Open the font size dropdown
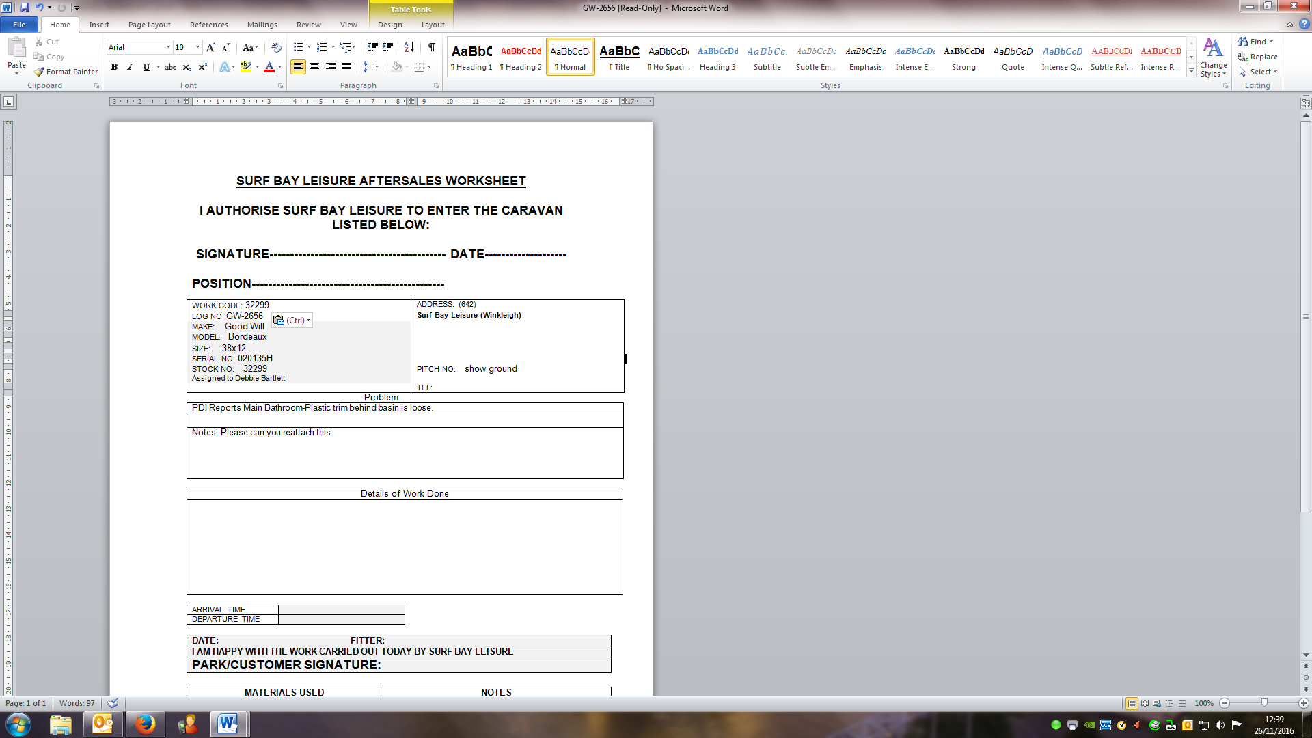This screenshot has height=738, width=1312. pyautogui.click(x=198, y=47)
